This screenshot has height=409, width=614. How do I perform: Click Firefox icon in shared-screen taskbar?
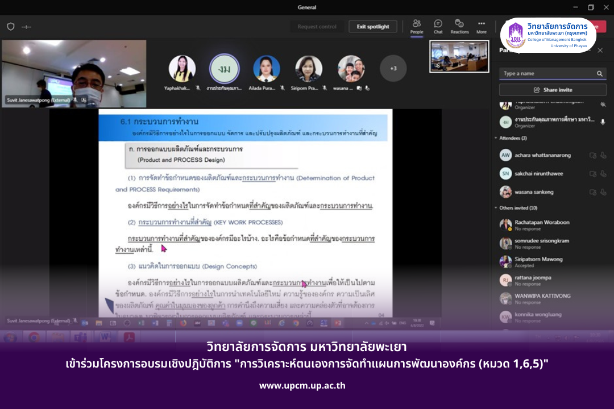click(x=183, y=323)
